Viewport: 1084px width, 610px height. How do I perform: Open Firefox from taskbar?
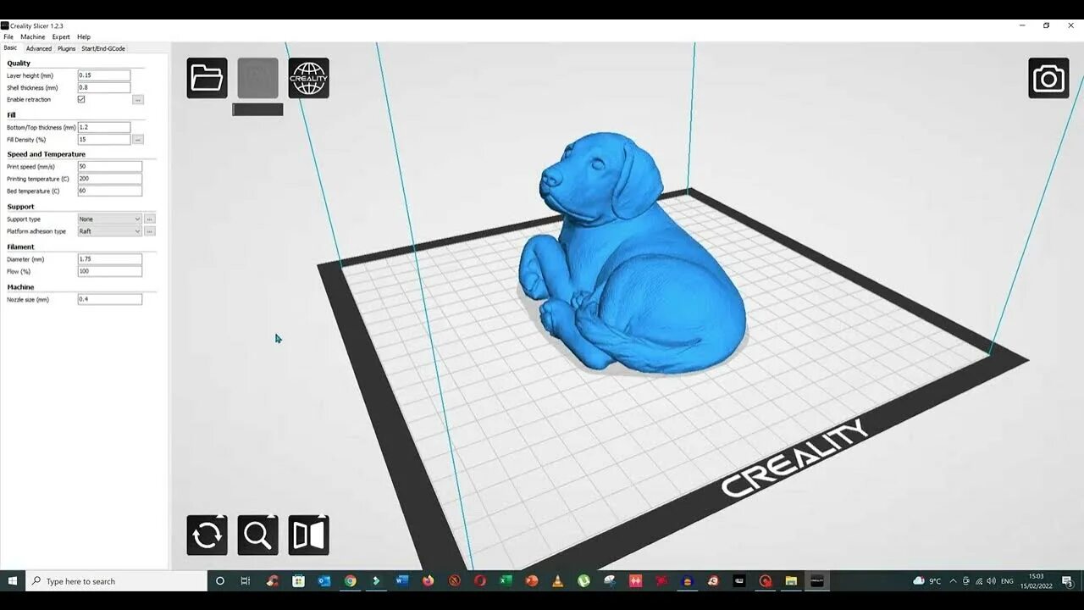[428, 581]
